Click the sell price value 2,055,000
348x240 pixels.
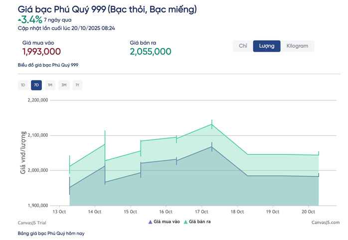tap(151, 52)
